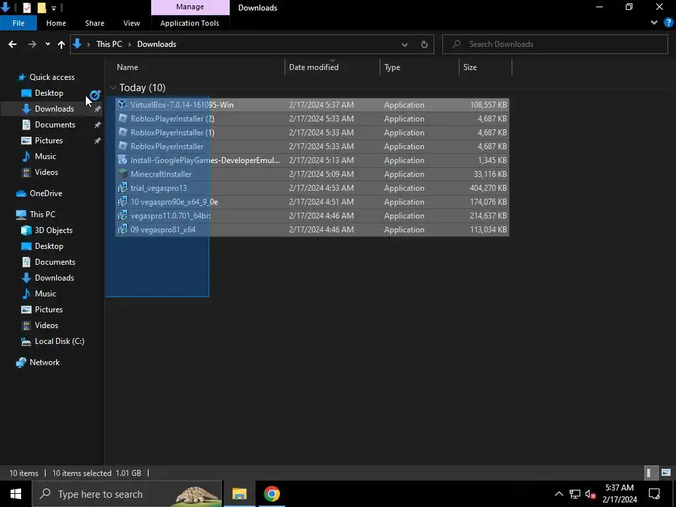The height and width of the screenshot is (507, 676).
Task: Click the taskbar search box
Action: [x=127, y=494]
